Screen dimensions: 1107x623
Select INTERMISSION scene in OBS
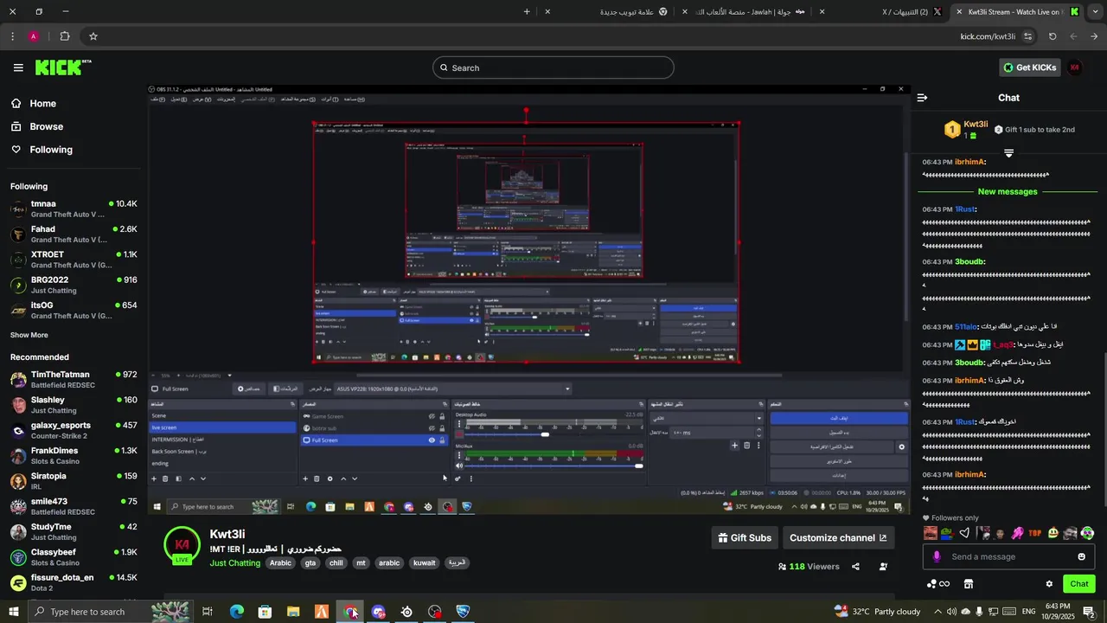pos(222,440)
